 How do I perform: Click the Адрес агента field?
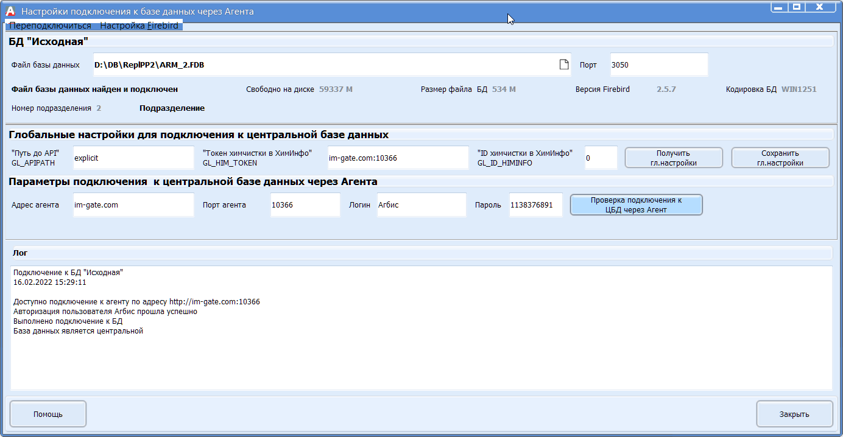133,205
